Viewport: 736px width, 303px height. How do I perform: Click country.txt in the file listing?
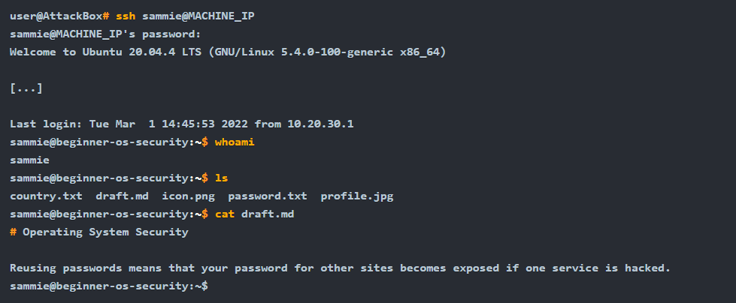[46, 196]
